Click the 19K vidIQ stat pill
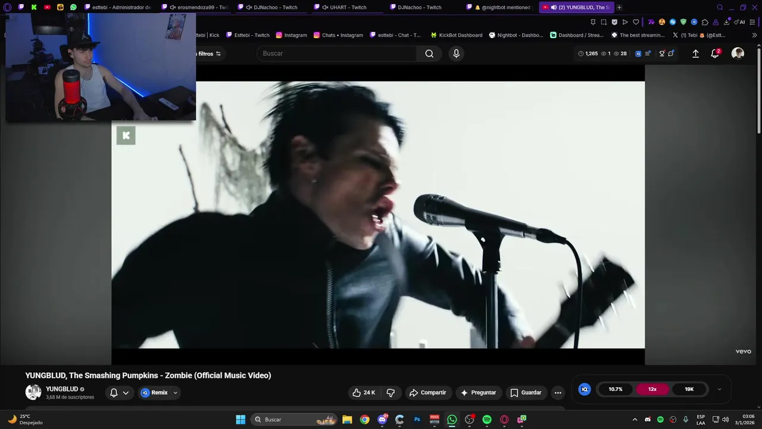The width and height of the screenshot is (762, 429). (689, 389)
